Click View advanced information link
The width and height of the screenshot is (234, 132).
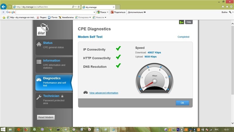pyautogui.click(x=104, y=93)
